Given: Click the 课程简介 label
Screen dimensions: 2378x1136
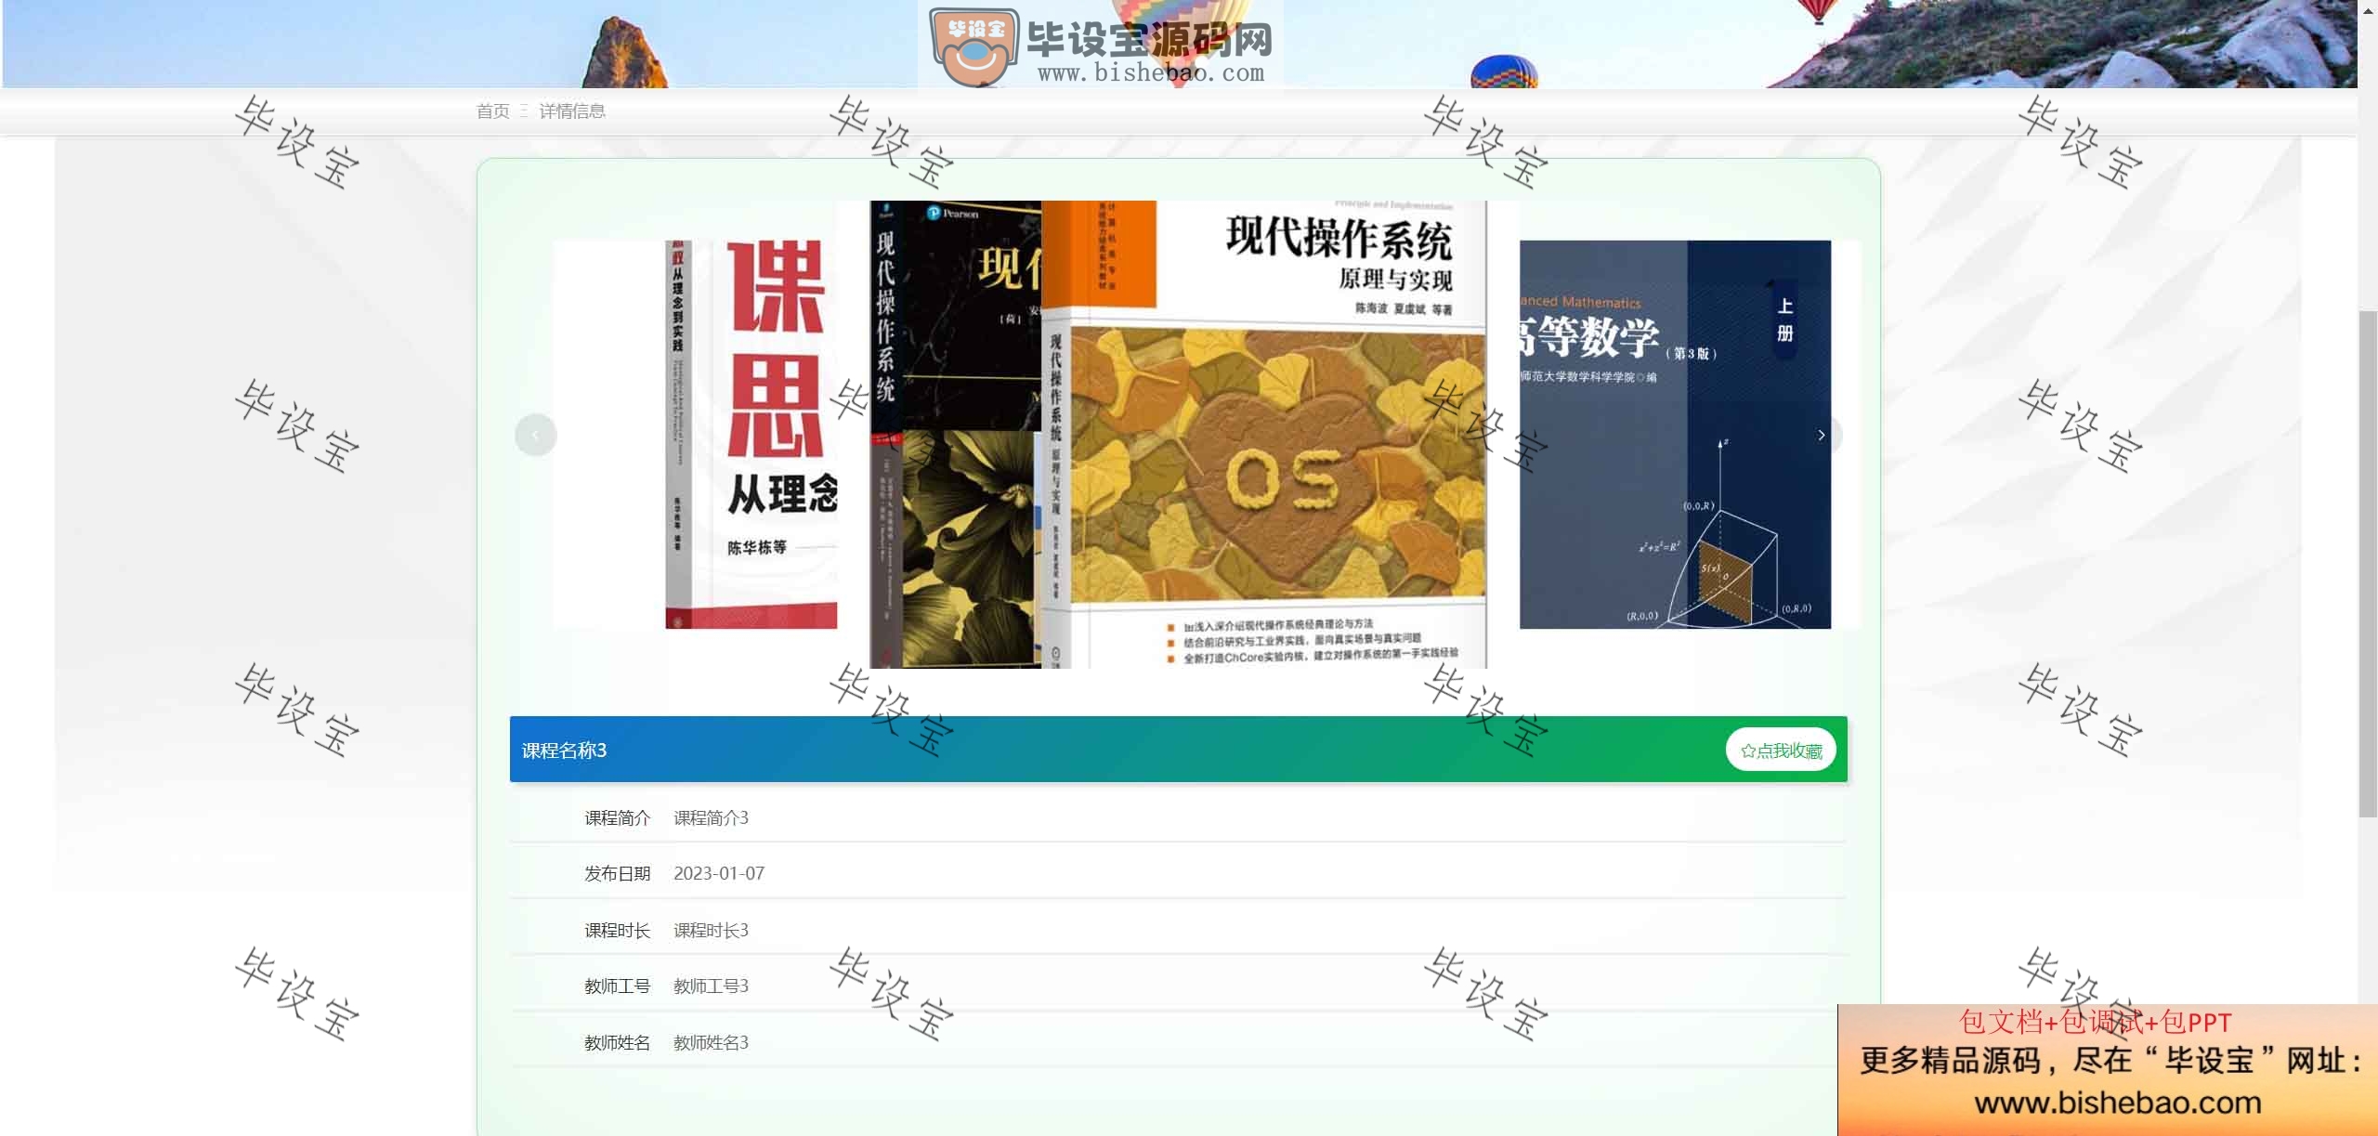Looking at the screenshot, I should point(617,817).
